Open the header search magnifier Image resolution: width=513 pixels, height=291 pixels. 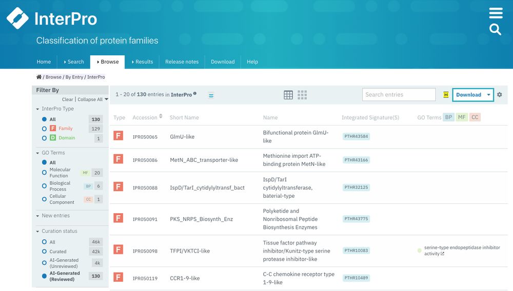pyautogui.click(x=496, y=29)
